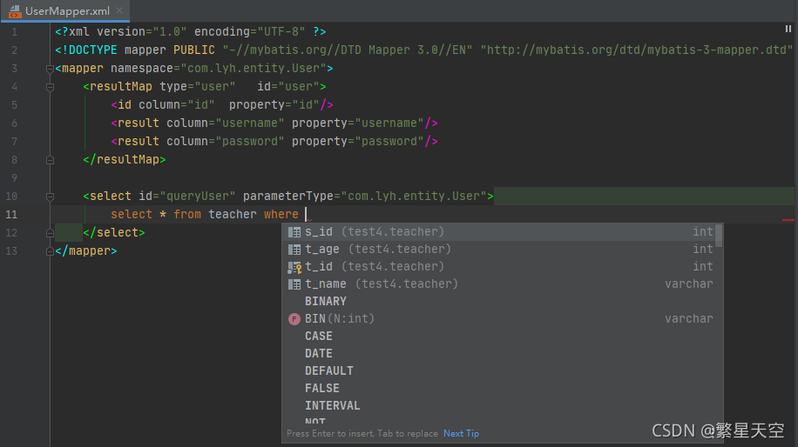Viewport: 798px width, 447px height.
Task: Click line number 1 in the gutter
Action: pyautogui.click(x=14, y=31)
